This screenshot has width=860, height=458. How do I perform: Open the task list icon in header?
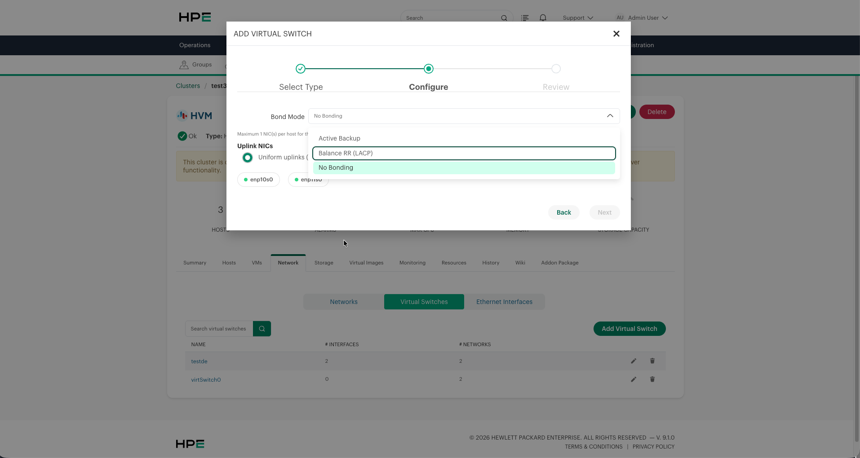click(x=524, y=18)
